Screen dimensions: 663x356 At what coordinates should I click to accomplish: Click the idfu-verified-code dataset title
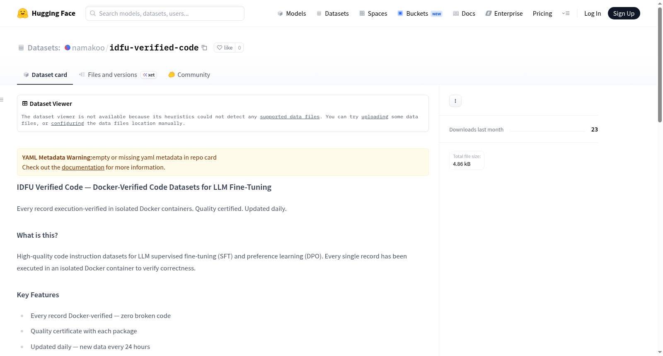(x=154, y=48)
